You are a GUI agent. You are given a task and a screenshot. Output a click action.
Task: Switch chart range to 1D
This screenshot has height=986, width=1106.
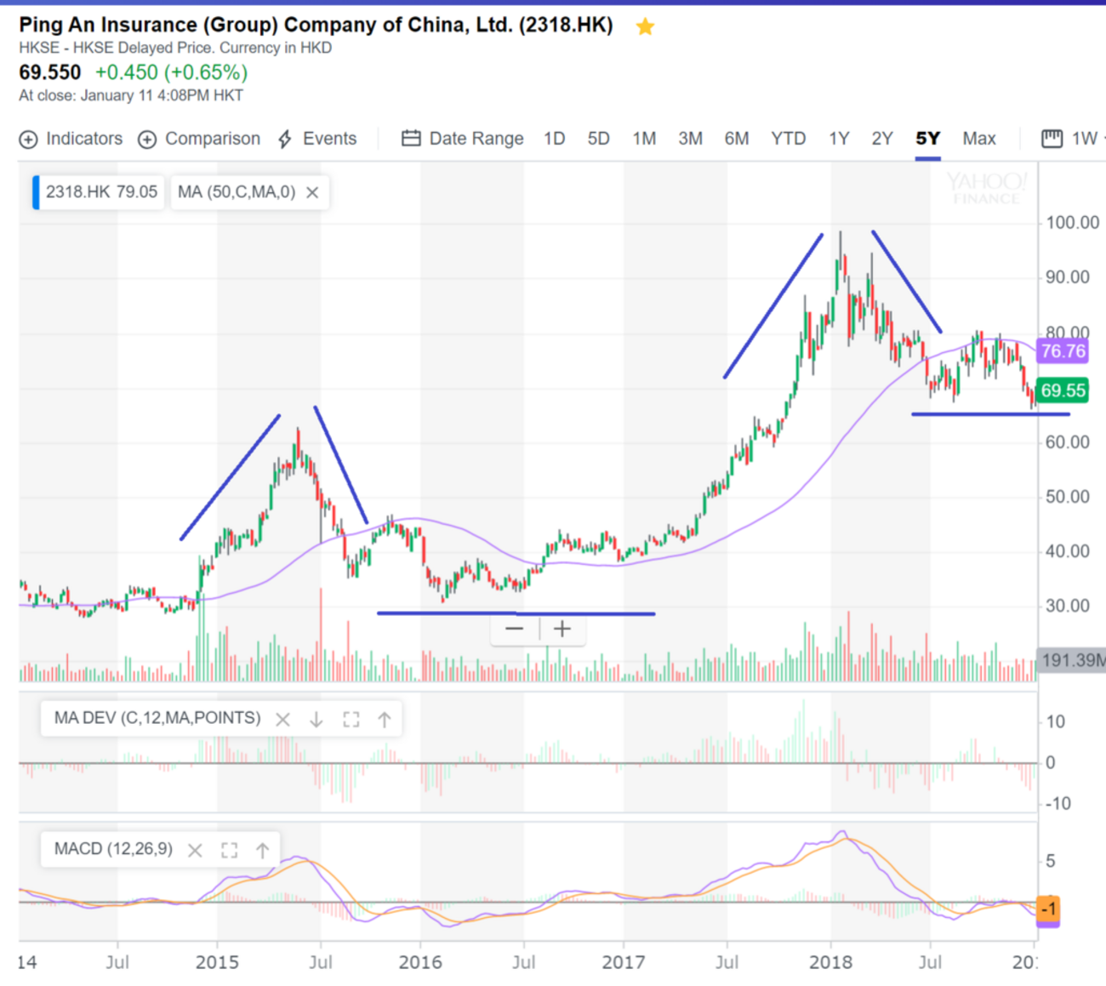(555, 139)
